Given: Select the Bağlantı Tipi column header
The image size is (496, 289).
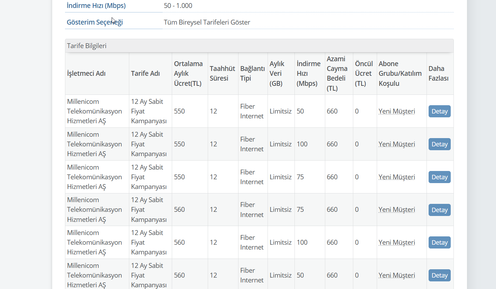Looking at the screenshot, I should (x=252, y=73).
